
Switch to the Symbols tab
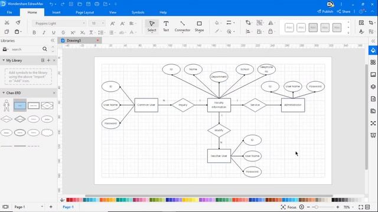(138, 12)
